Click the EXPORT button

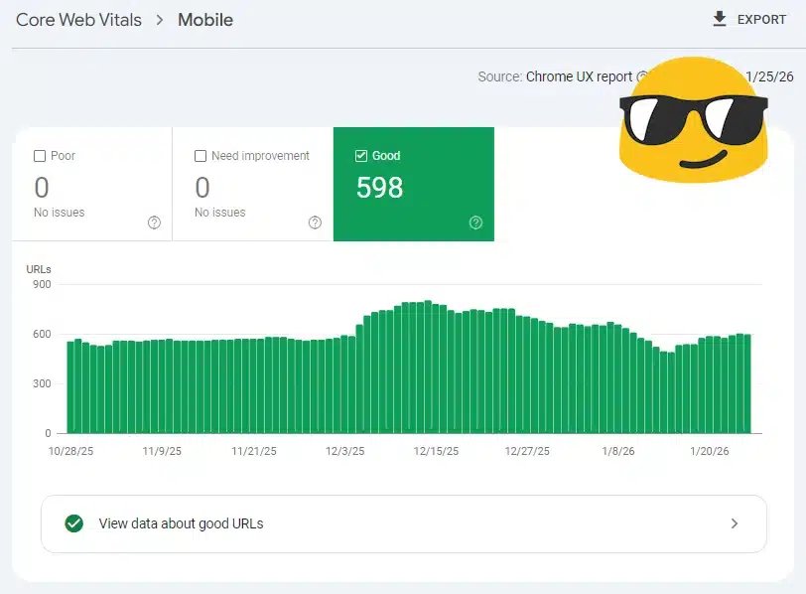click(x=752, y=18)
